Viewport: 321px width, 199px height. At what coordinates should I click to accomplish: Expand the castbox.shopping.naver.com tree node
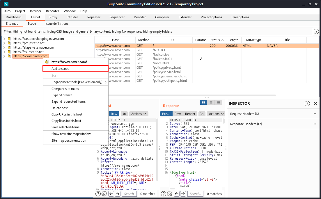click(x=4, y=39)
